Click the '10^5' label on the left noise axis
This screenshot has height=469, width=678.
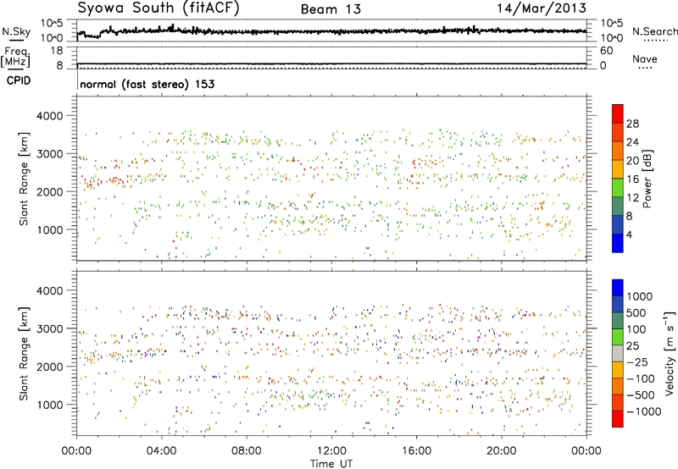[x=52, y=24]
